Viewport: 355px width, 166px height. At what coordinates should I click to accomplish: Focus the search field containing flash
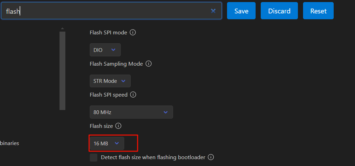[x=110, y=11]
